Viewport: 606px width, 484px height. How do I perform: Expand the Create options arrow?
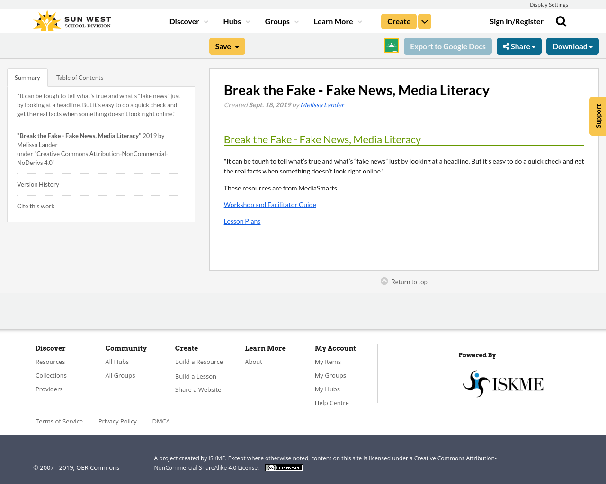tap(425, 20)
